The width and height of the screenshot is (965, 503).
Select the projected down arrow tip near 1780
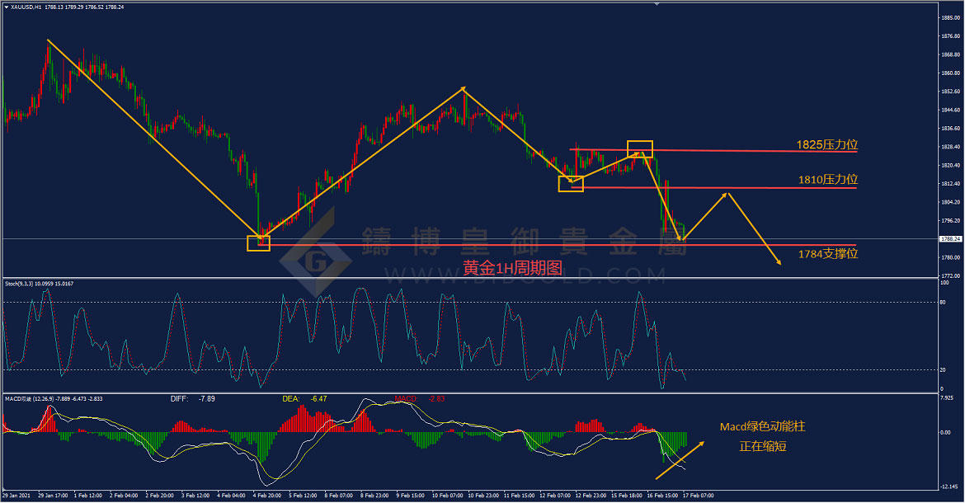(779, 262)
